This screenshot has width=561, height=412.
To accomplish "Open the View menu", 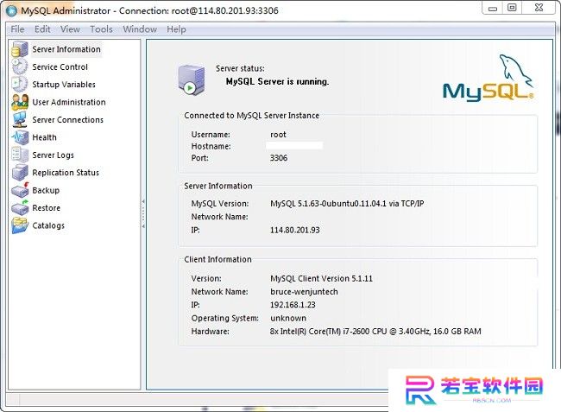I will (x=70, y=29).
